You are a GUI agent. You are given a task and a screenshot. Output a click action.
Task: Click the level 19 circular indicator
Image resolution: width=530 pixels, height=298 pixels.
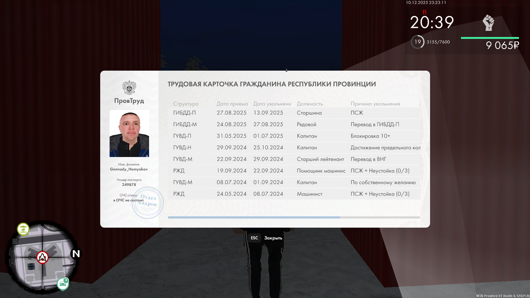click(418, 42)
